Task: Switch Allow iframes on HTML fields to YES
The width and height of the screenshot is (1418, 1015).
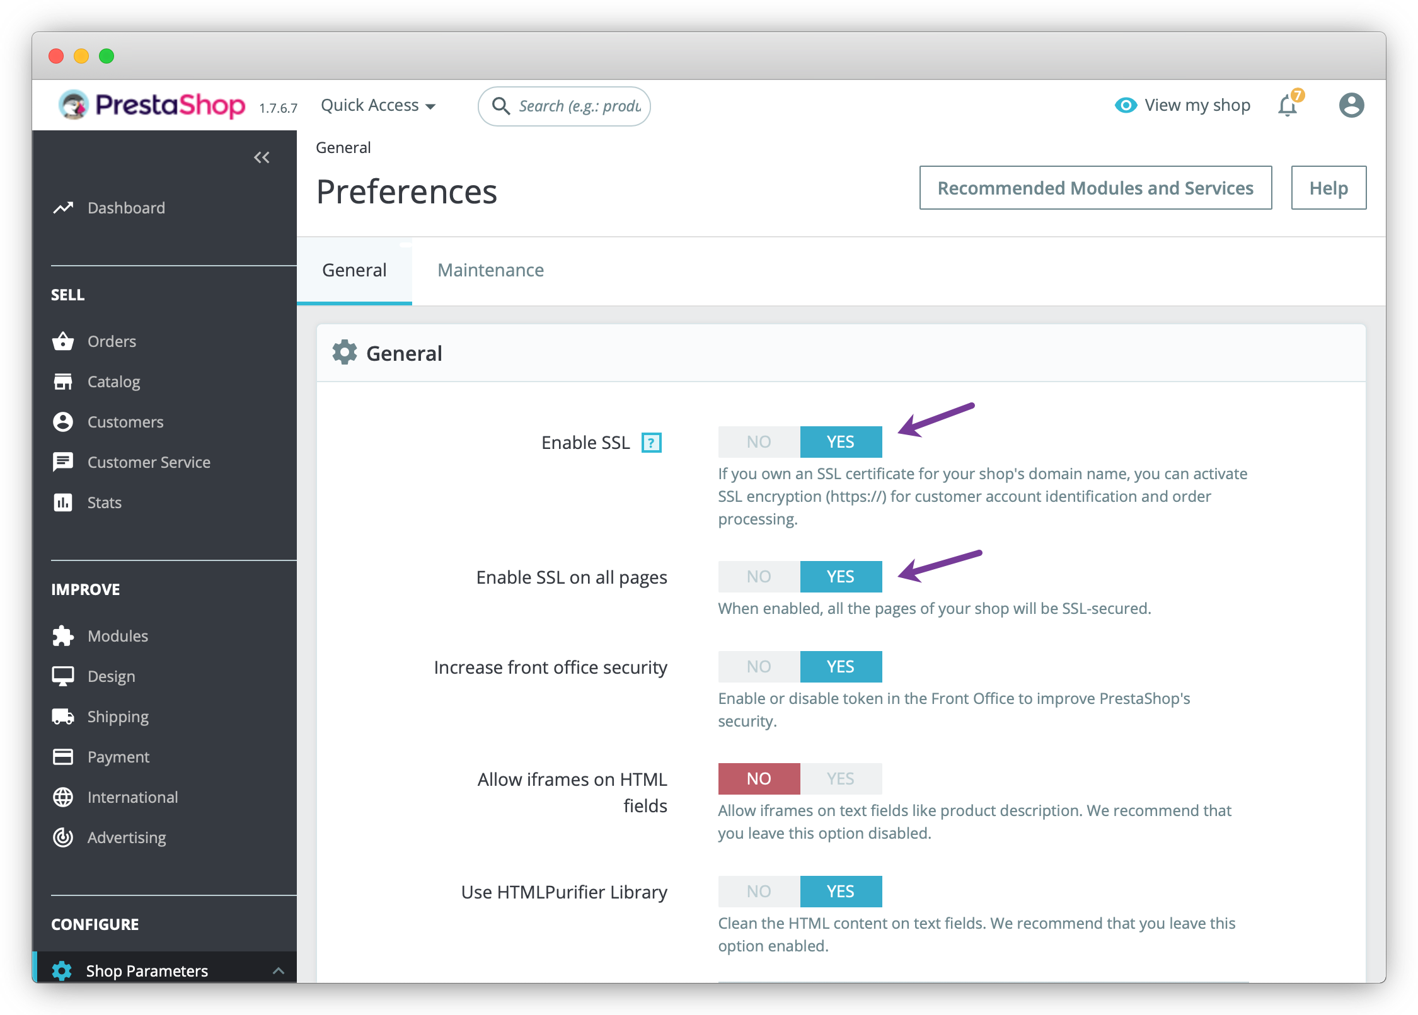Action: pyautogui.click(x=840, y=779)
